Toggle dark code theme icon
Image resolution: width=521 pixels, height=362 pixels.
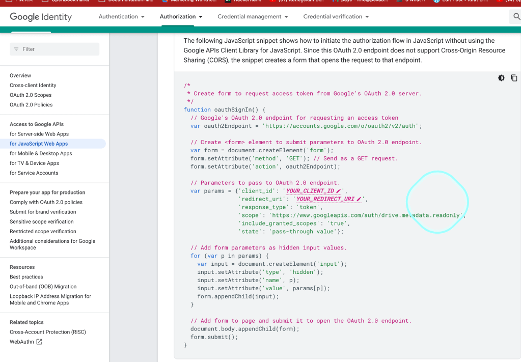[501, 78]
